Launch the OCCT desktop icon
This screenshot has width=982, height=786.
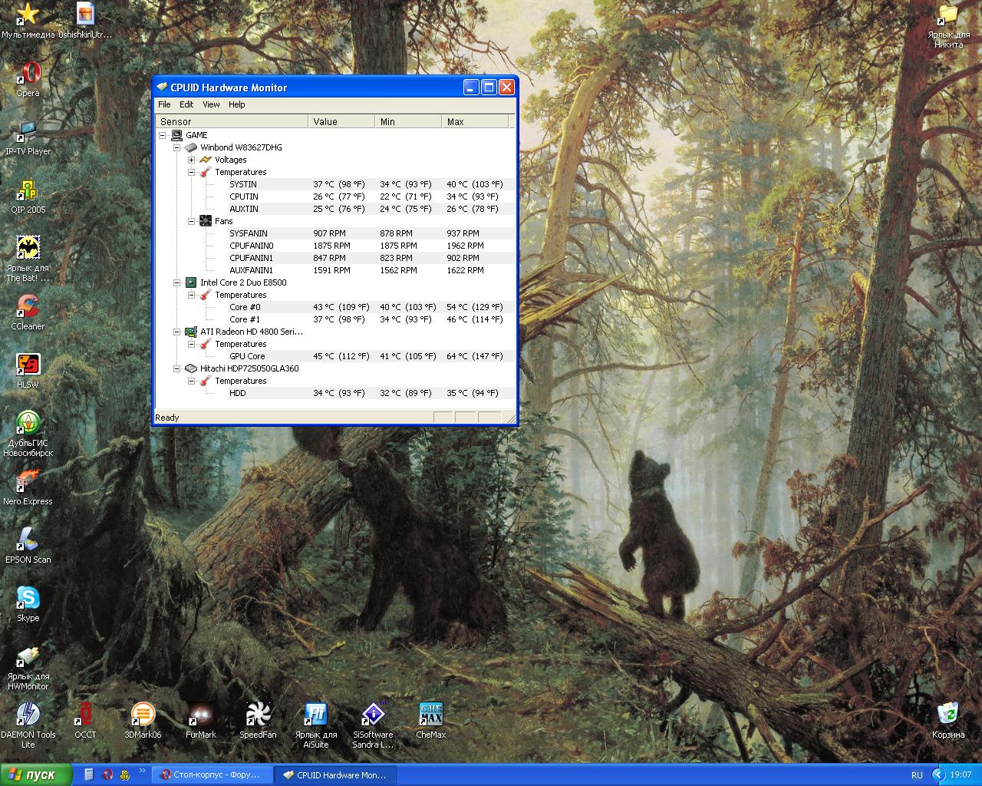85,716
